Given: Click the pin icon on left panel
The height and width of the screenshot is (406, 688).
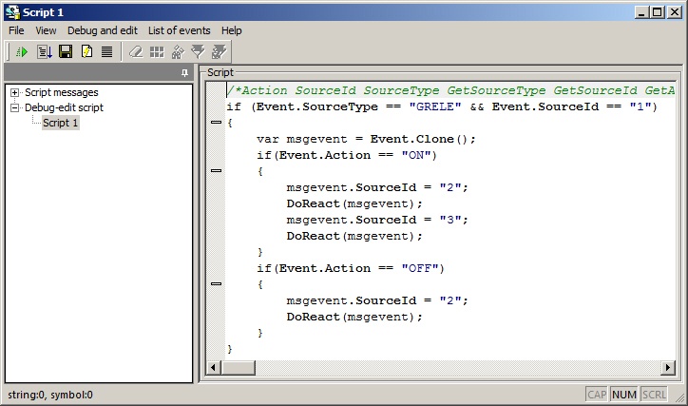Looking at the screenshot, I should 184,73.
